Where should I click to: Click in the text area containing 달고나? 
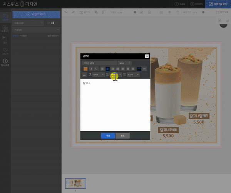pyautogui.click(x=115, y=105)
